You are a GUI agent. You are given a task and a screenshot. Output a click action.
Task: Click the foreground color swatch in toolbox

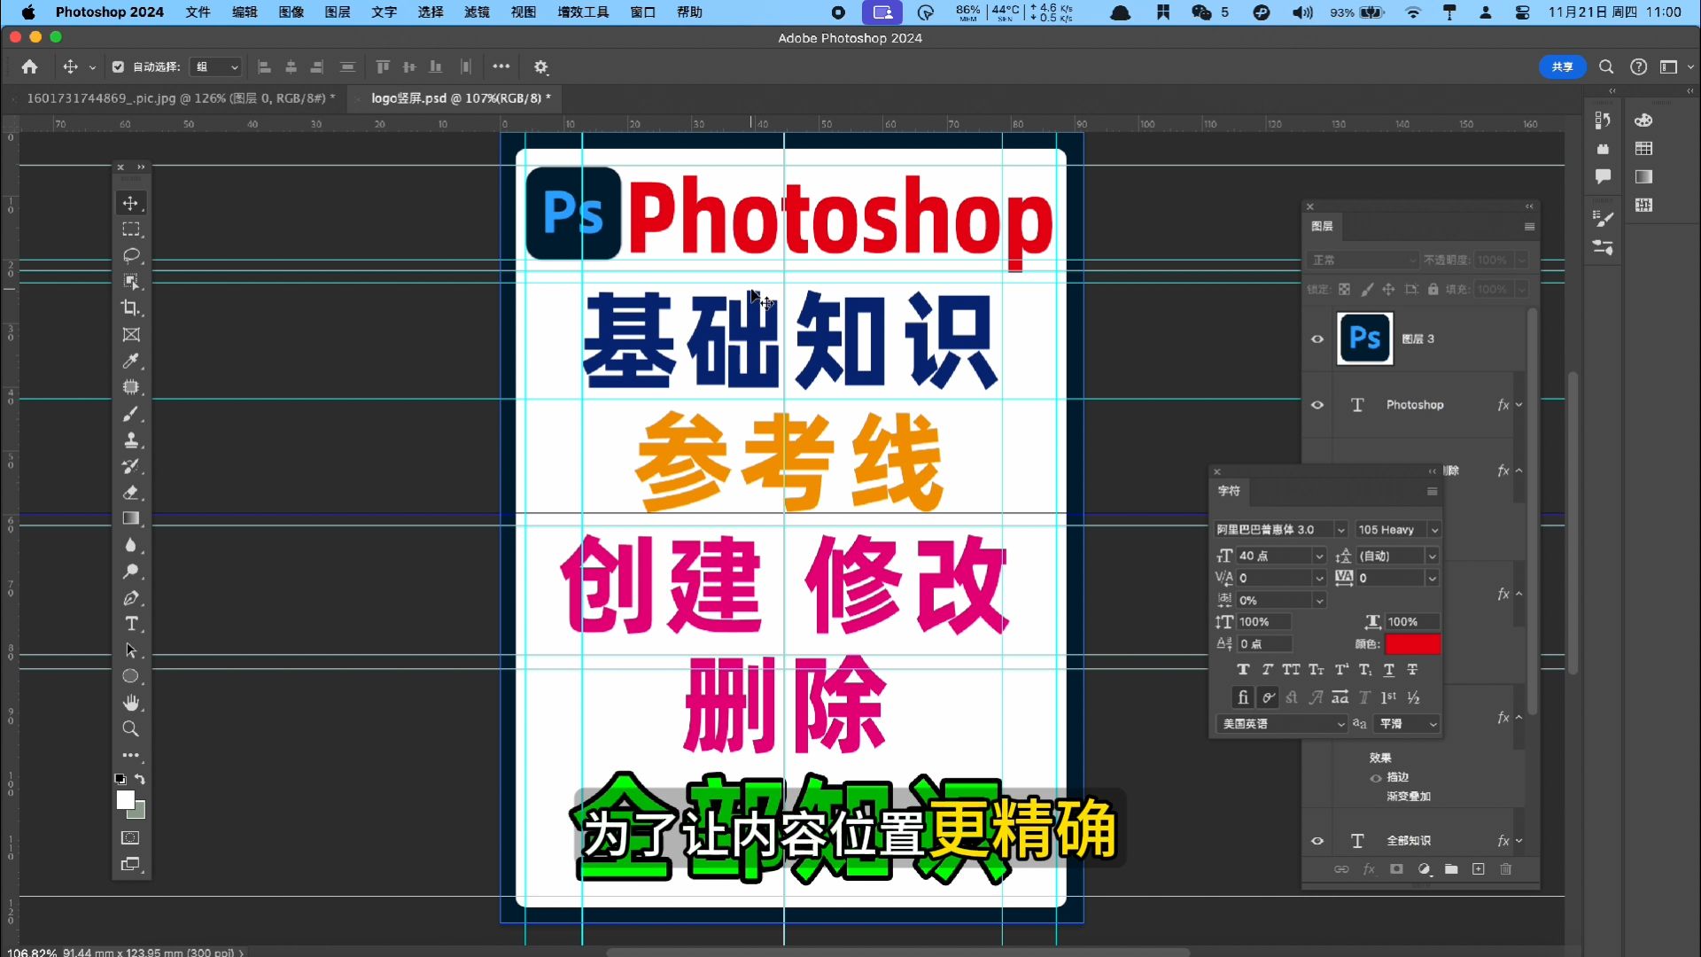coord(125,799)
